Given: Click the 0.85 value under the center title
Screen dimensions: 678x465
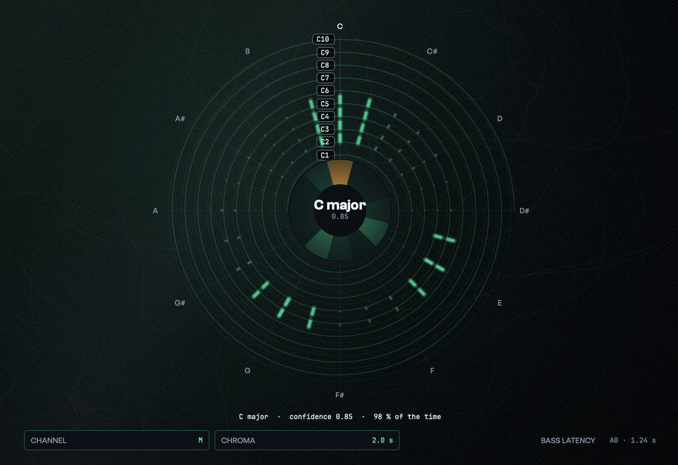Looking at the screenshot, I should pyautogui.click(x=340, y=216).
